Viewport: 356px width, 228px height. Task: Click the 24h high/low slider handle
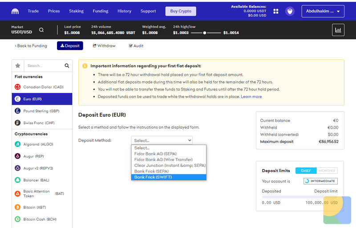205,33
